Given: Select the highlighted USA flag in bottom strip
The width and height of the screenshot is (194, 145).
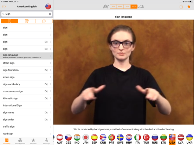Looking at the screenshot, I should 172,139.
